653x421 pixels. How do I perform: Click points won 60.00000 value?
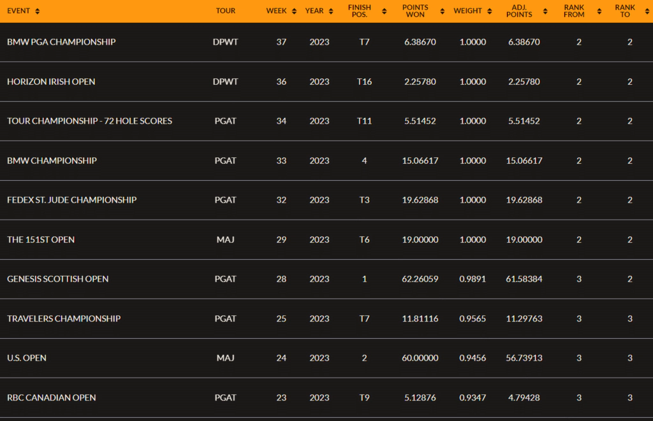[x=420, y=358]
